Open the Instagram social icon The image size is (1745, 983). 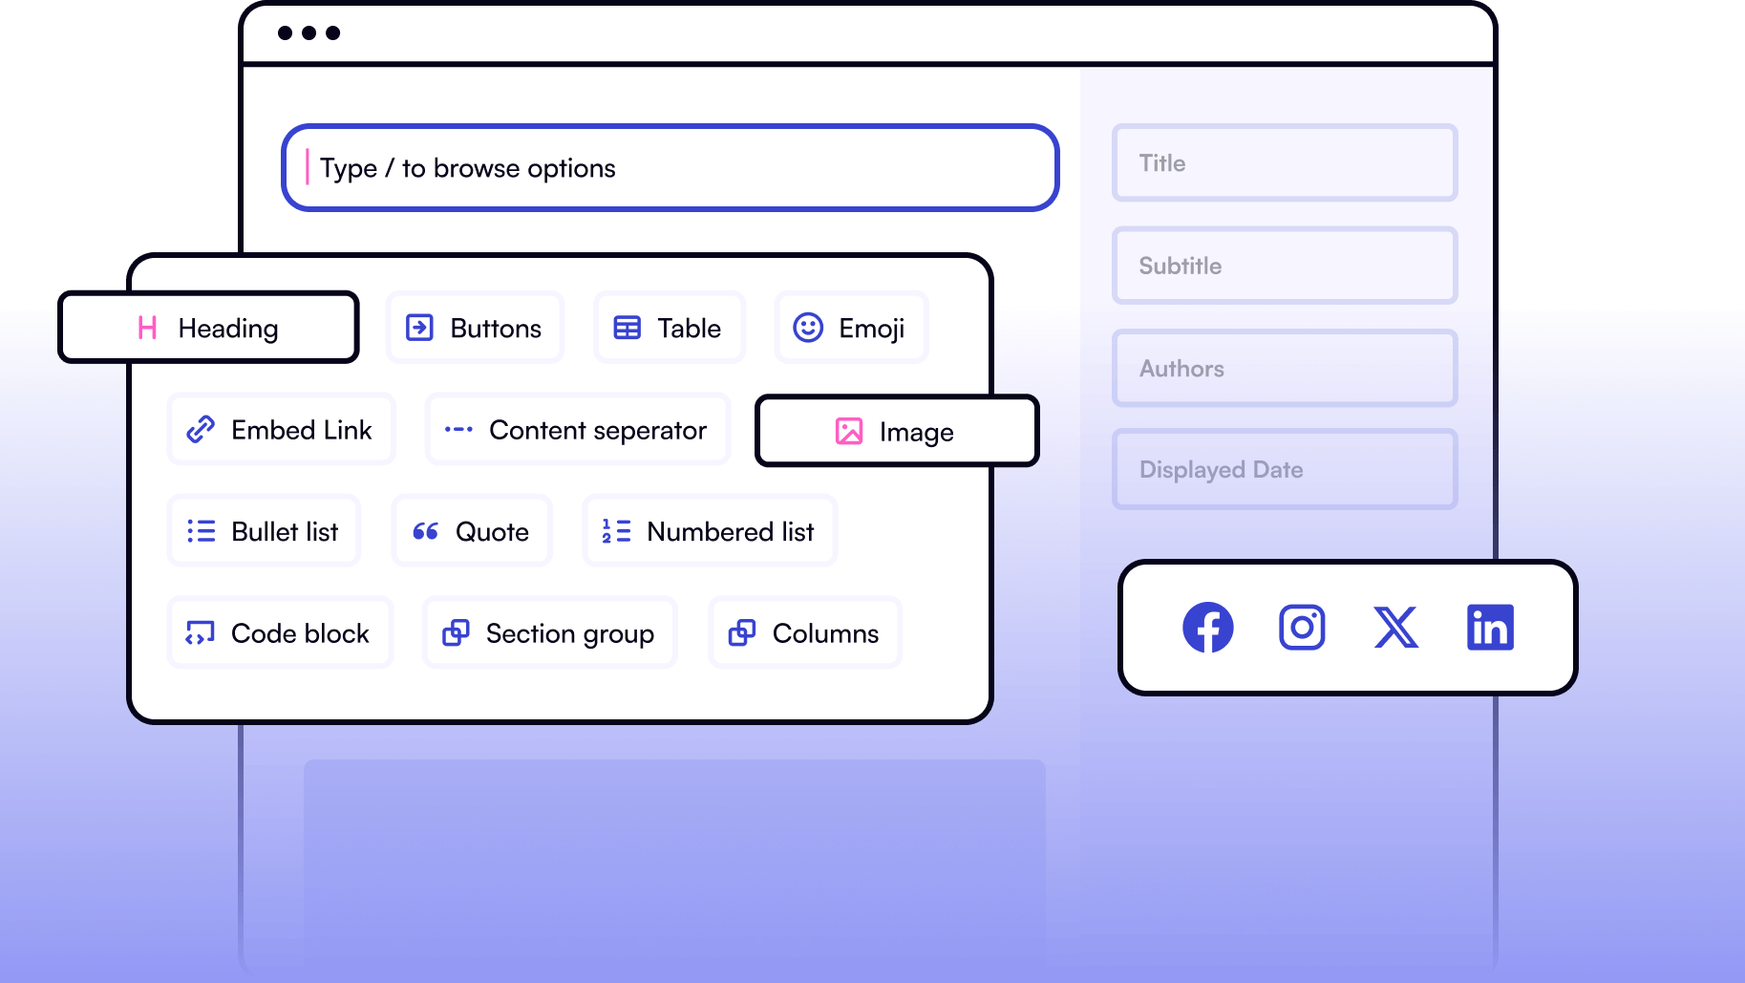click(1302, 628)
